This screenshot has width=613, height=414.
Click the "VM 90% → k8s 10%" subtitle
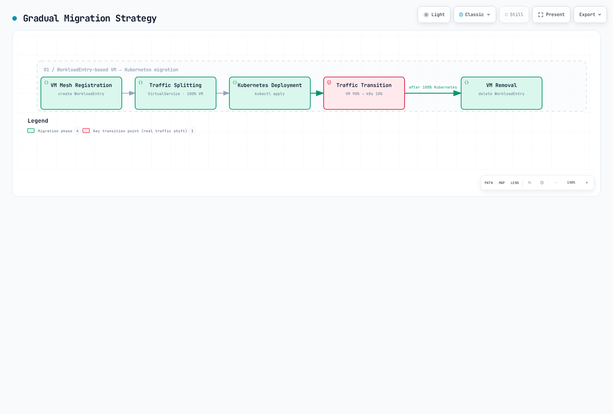[x=364, y=94]
